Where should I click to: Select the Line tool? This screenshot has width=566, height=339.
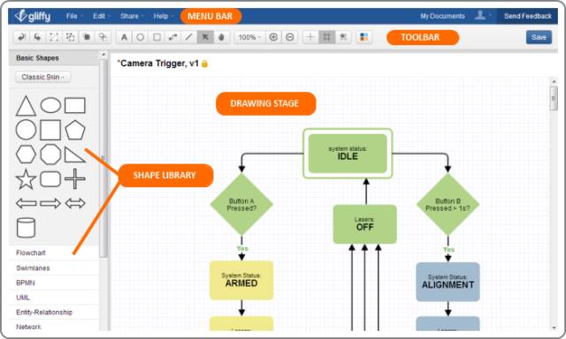click(x=188, y=37)
